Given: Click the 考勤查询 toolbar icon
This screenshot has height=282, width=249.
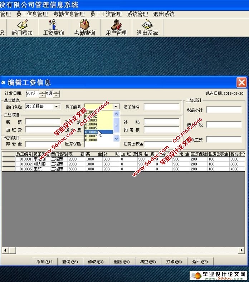Looking at the screenshot, I should pos(84,27).
